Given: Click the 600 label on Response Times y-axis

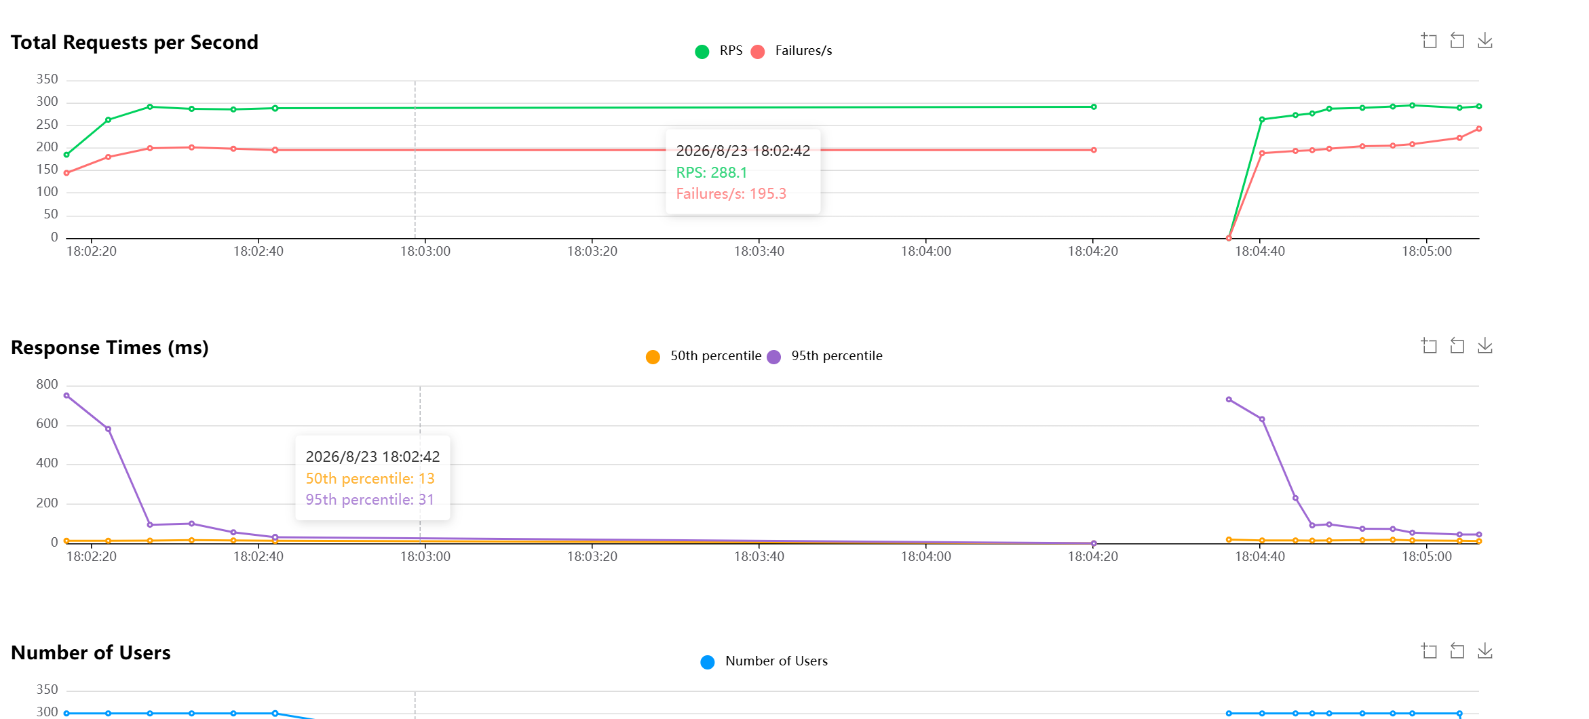Looking at the screenshot, I should (47, 424).
